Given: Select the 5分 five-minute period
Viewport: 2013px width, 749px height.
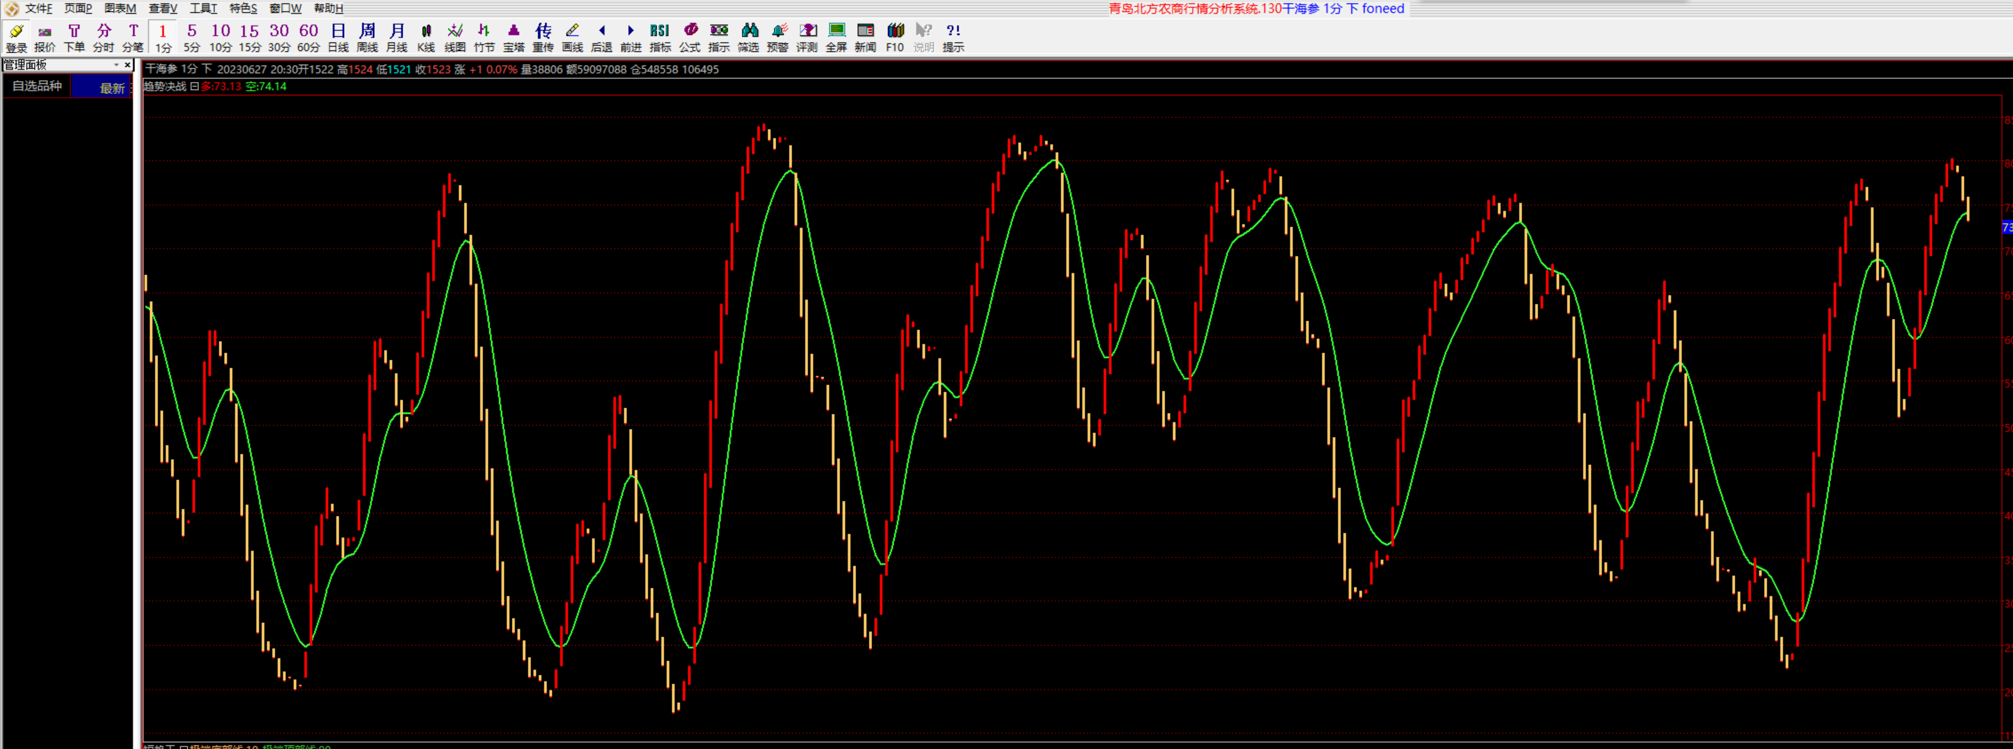Looking at the screenshot, I should click(x=191, y=37).
